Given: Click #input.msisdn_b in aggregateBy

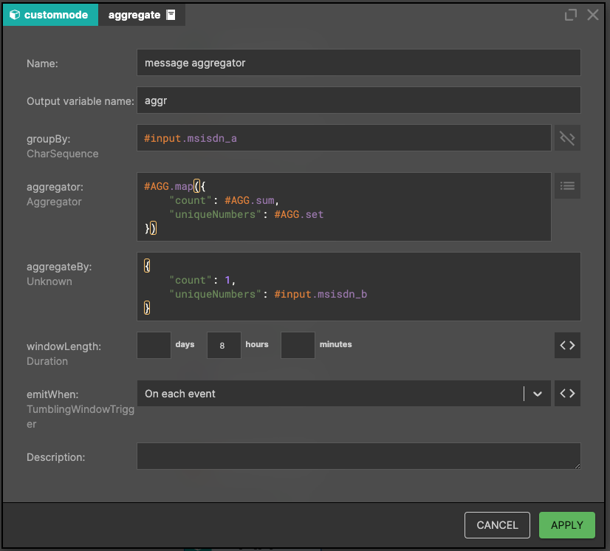Looking at the screenshot, I should click(321, 294).
